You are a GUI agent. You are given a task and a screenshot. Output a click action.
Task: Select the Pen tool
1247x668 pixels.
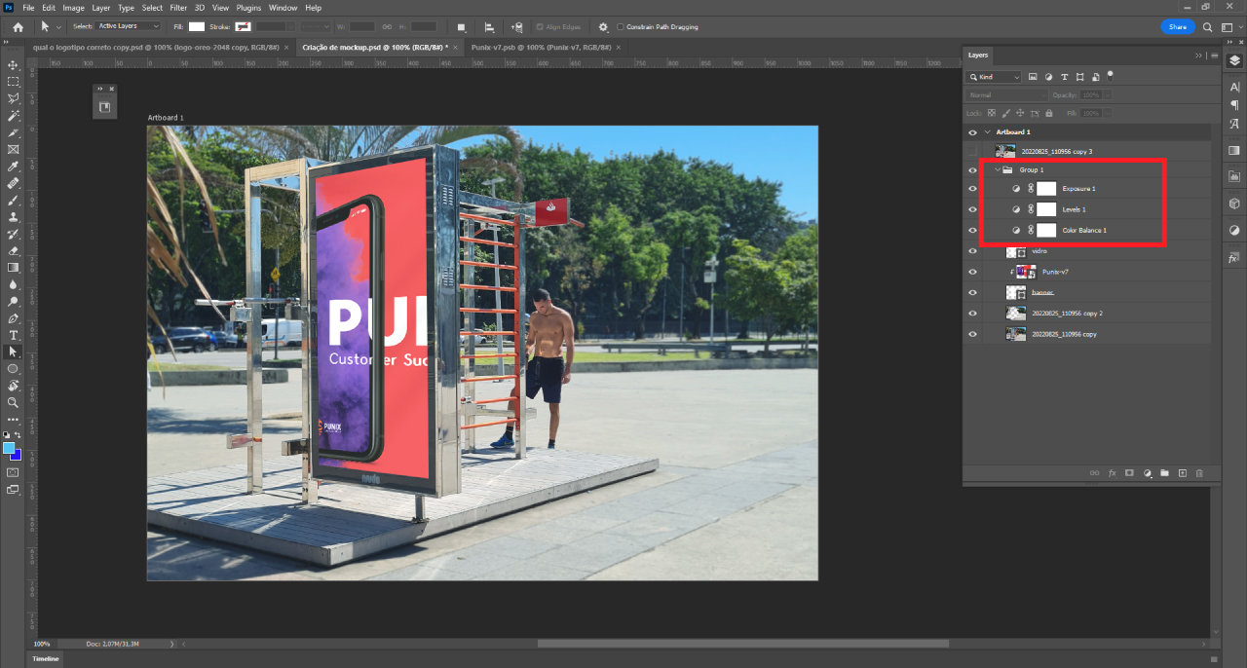[x=14, y=318]
